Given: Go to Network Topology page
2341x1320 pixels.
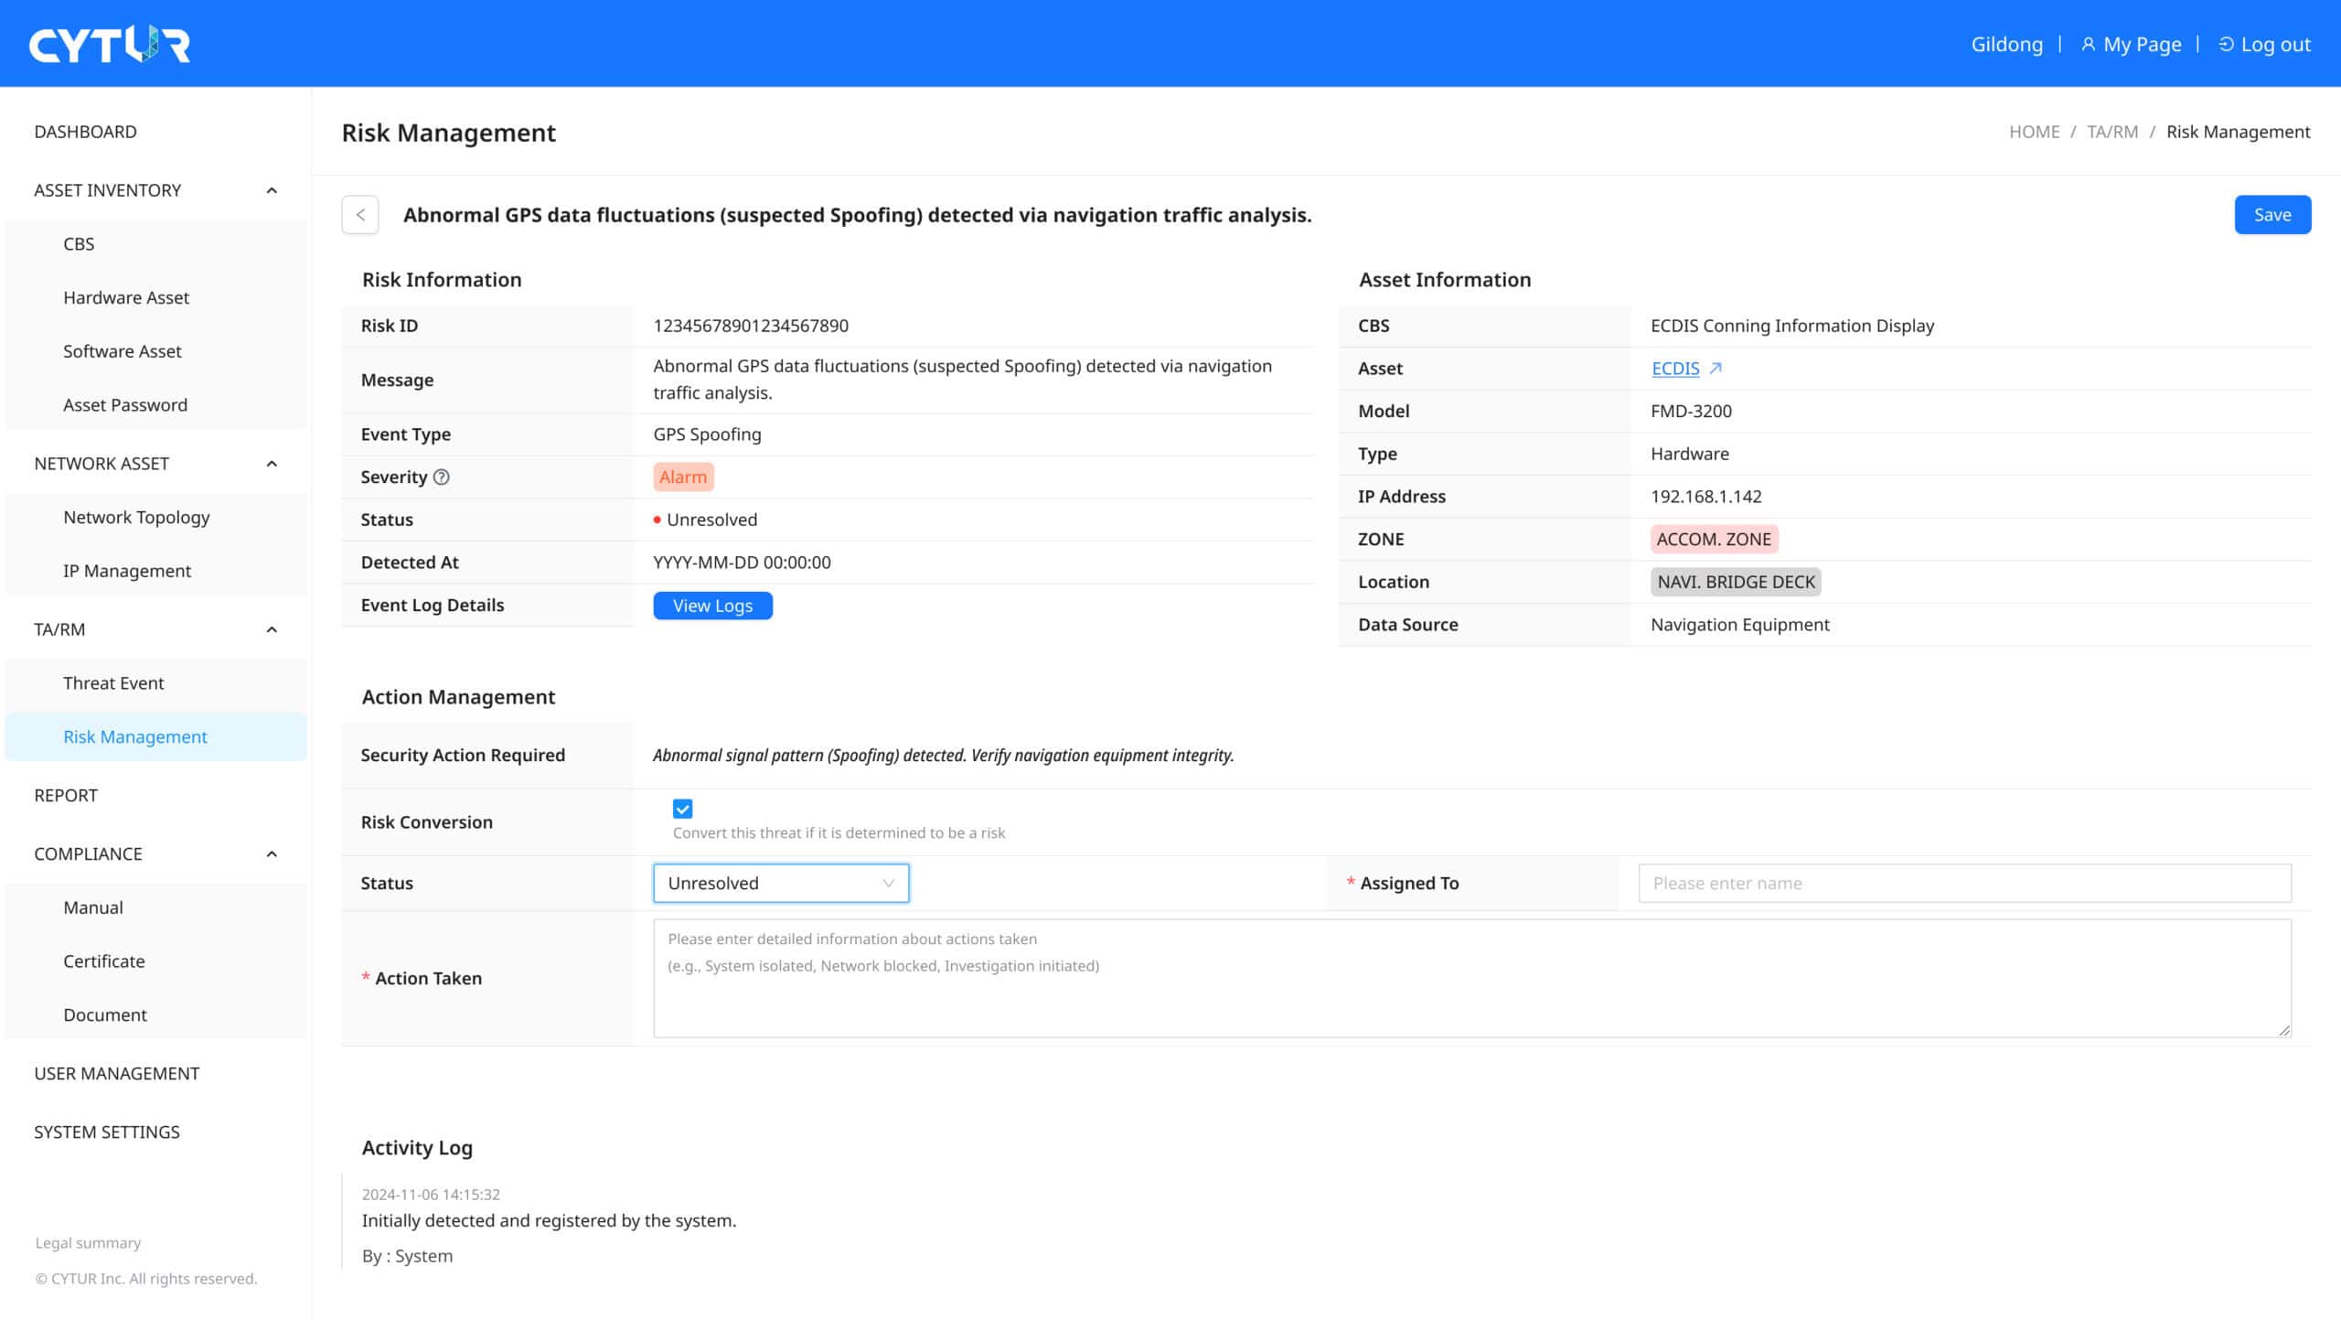Looking at the screenshot, I should 136,517.
